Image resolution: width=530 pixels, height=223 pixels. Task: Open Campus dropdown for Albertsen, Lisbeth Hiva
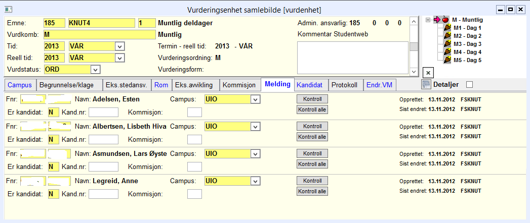256,127
